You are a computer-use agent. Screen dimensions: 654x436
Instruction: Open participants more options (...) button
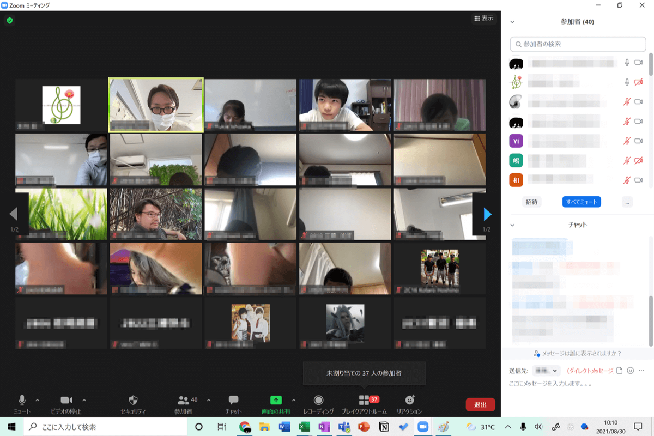coord(627,202)
